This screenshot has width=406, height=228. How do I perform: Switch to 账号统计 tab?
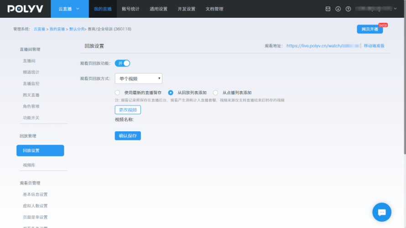131,9
